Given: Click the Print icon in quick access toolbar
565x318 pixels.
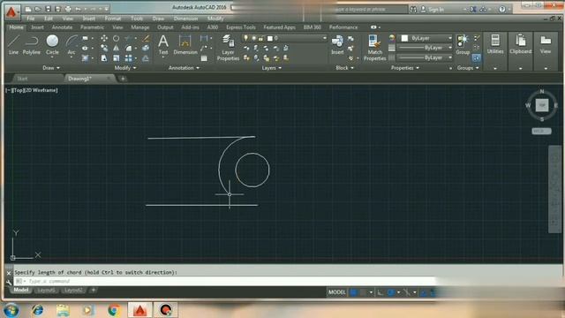Looking at the screenshot, I should (x=68, y=9).
